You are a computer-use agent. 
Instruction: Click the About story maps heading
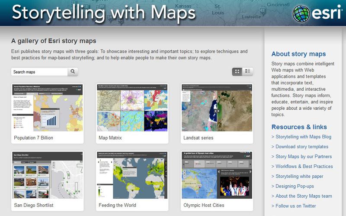(x=298, y=54)
